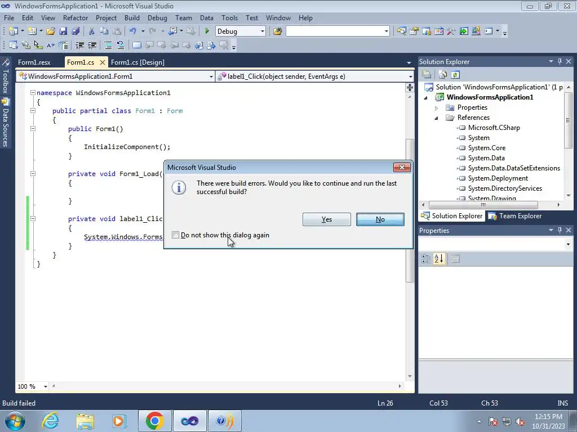Click the Uncomment selected lines icon
Screen dimensions: 577x432
(x=121, y=45)
